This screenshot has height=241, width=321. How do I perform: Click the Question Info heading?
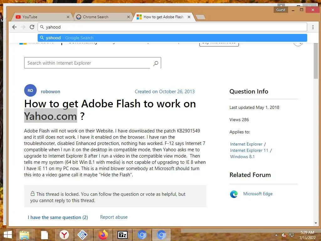[x=249, y=91]
